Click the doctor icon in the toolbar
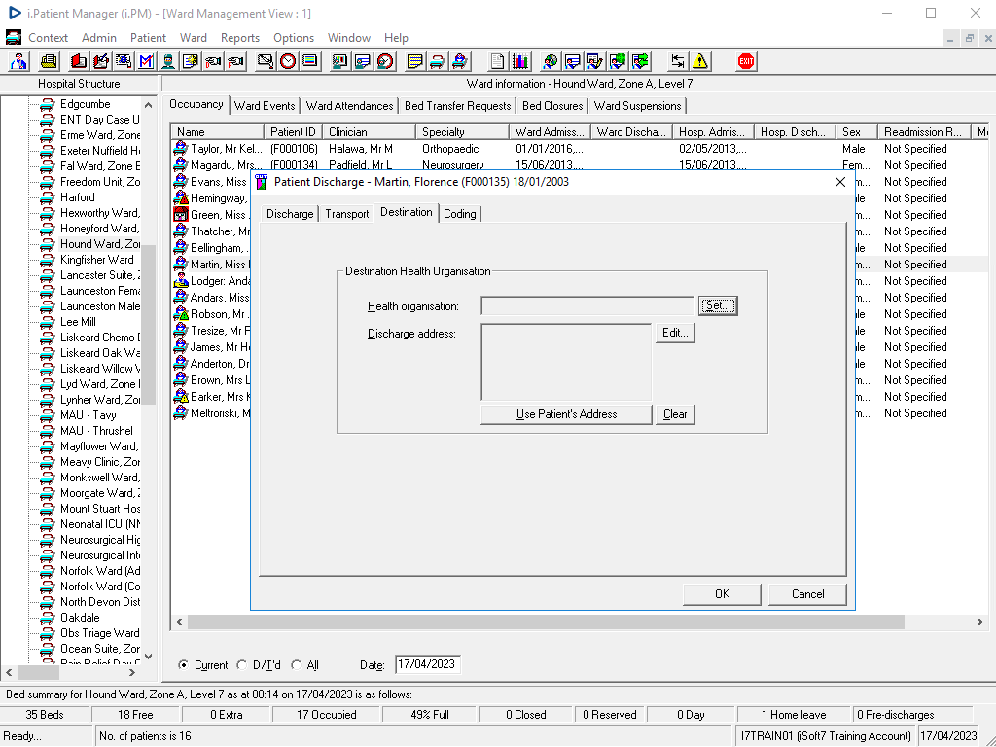This screenshot has width=996, height=747. pyautogui.click(x=19, y=61)
